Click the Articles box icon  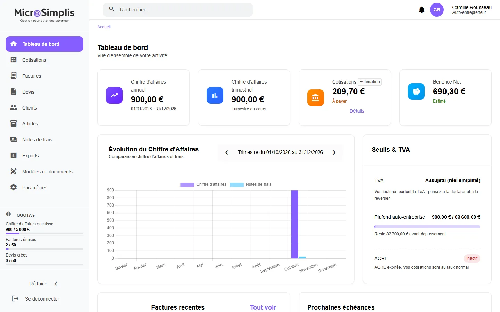pyautogui.click(x=14, y=124)
